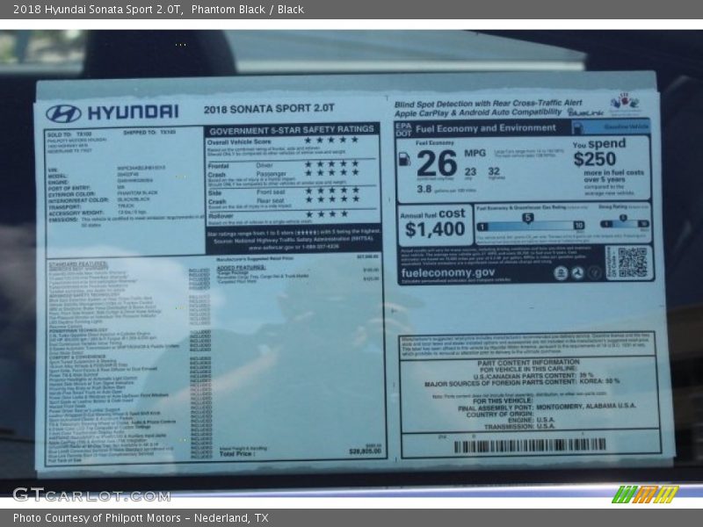Click the EXTERIOR COLOR Phantom Black row

(x=103, y=193)
